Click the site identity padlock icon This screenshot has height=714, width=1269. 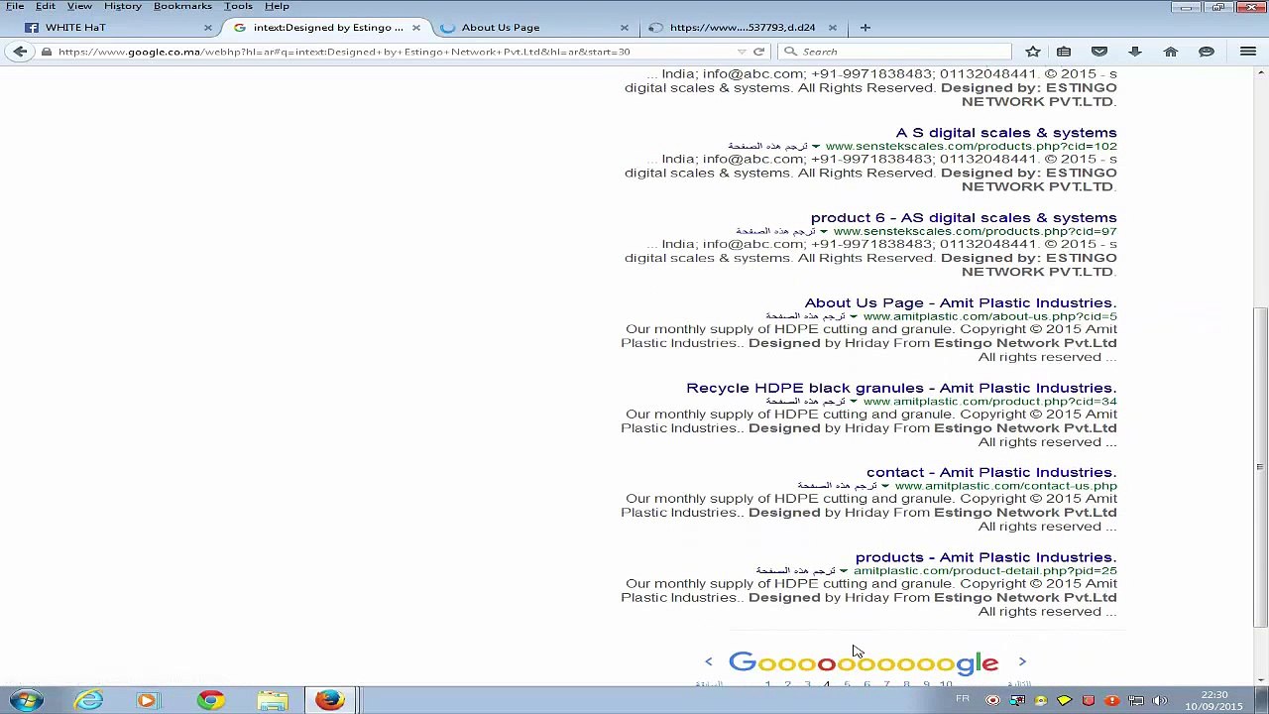(x=46, y=52)
